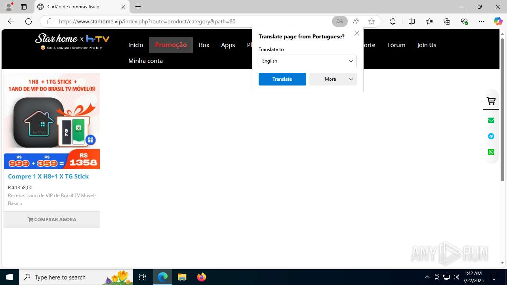
Task: Click the browser Back arrow
Action: pyautogui.click(x=11, y=21)
